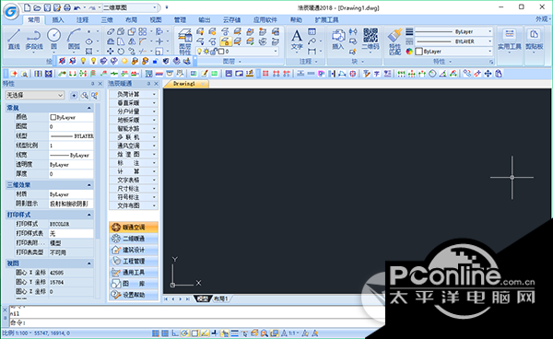Click the 二维暖通 module button
Viewport: 553px width, 339px height.
click(x=134, y=239)
